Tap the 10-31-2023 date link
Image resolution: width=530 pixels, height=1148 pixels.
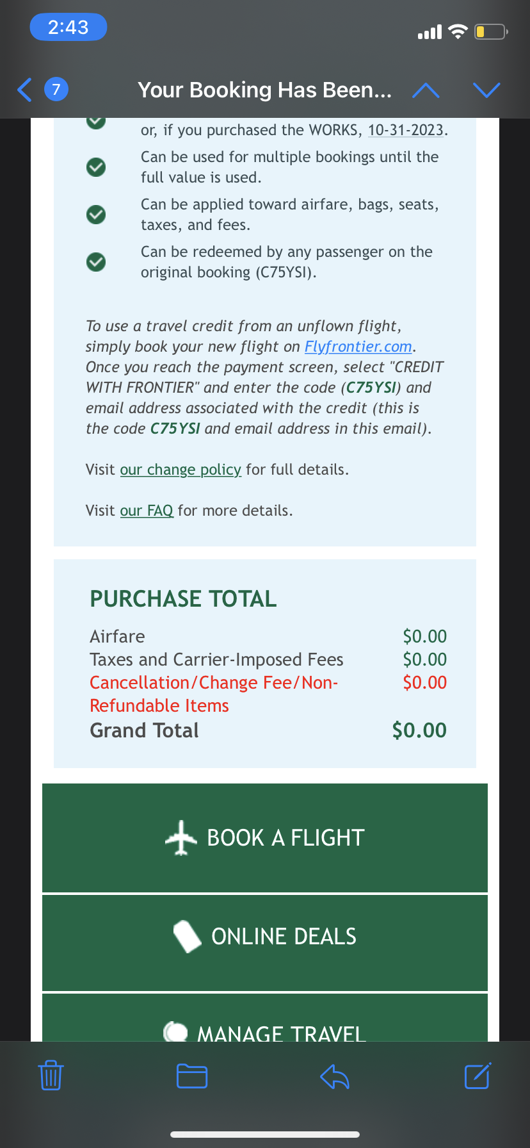click(x=406, y=130)
